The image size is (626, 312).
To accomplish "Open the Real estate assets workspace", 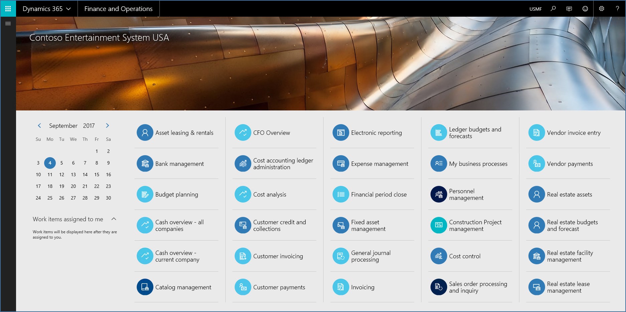I will (568, 194).
